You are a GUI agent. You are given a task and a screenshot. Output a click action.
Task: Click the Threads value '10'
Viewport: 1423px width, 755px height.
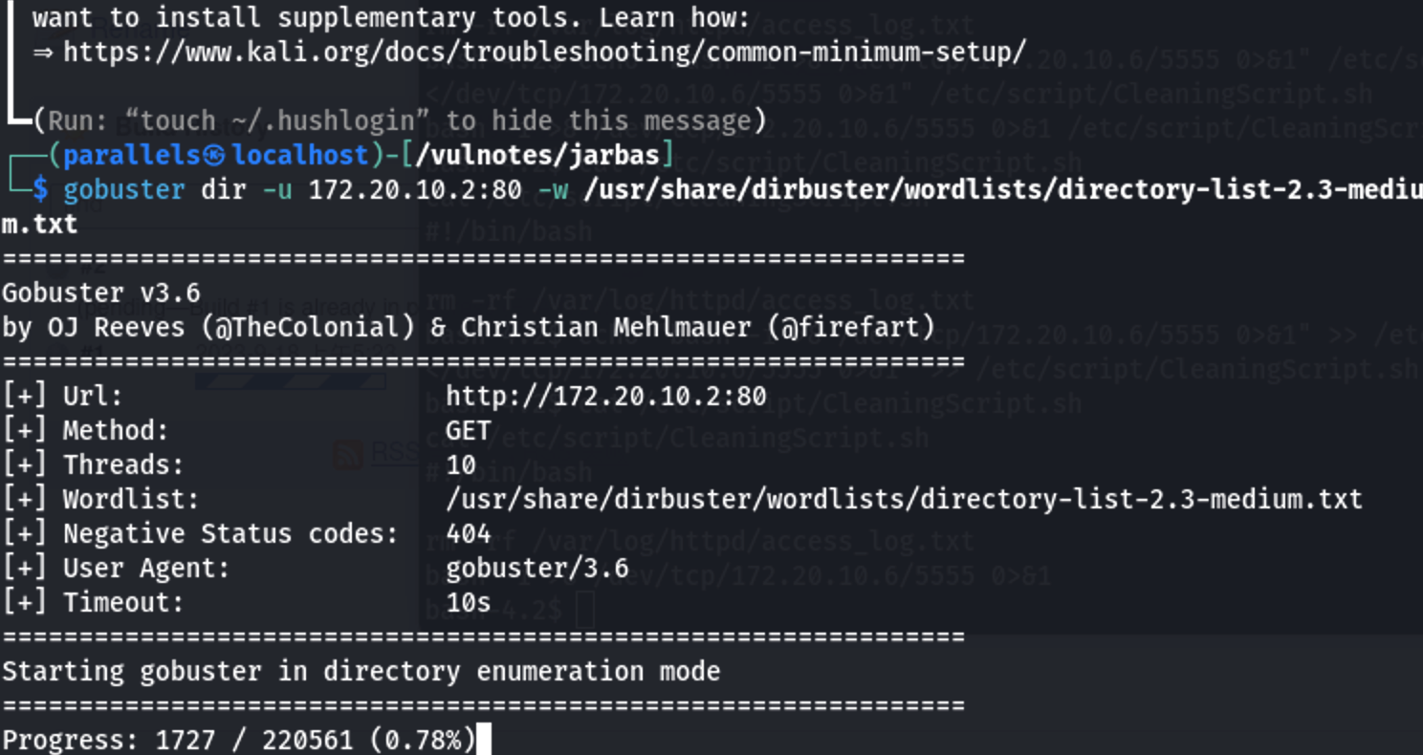click(461, 464)
